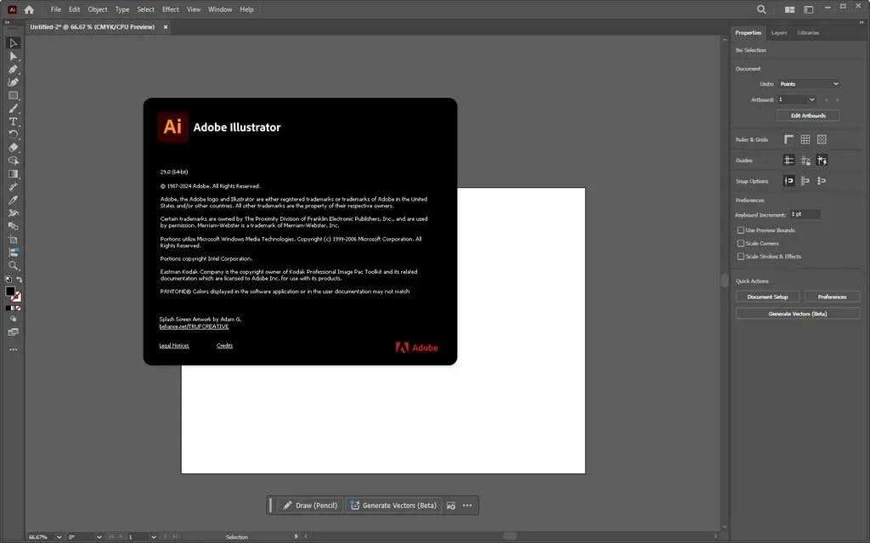Open the zoom level dropdown at 66.67%
The image size is (870, 543).
click(x=59, y=537)
